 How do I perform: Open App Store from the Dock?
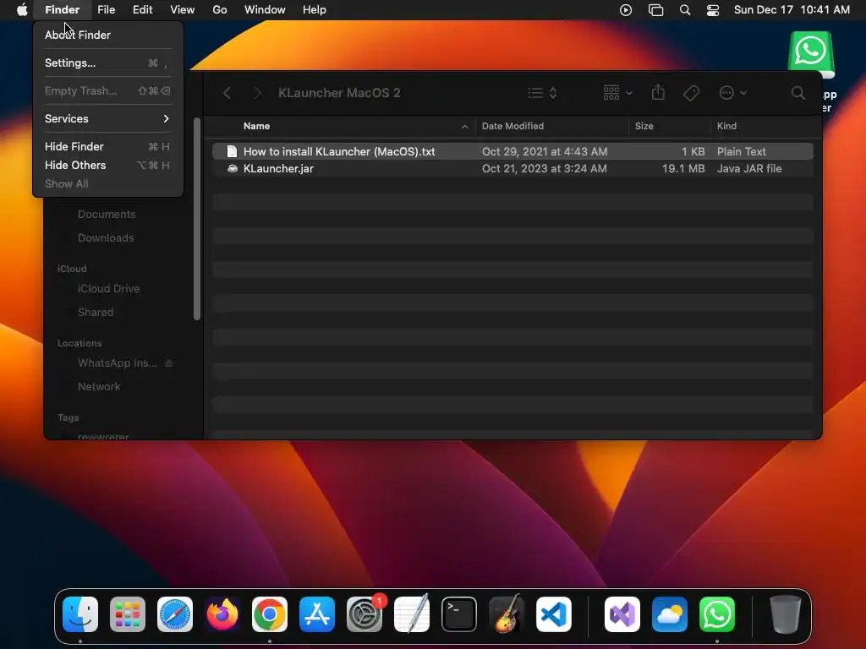click(317, 614)
